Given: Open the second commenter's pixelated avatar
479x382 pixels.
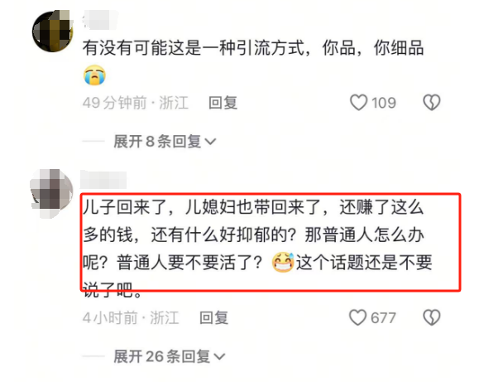Looking at the screenshot, I should [51, 193].
